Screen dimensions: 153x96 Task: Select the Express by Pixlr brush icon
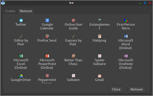coord(73,36)
